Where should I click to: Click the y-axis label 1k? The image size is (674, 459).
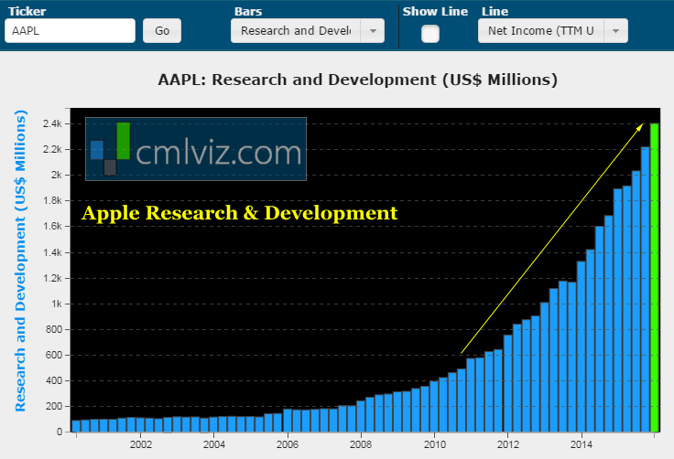point(56,304)
